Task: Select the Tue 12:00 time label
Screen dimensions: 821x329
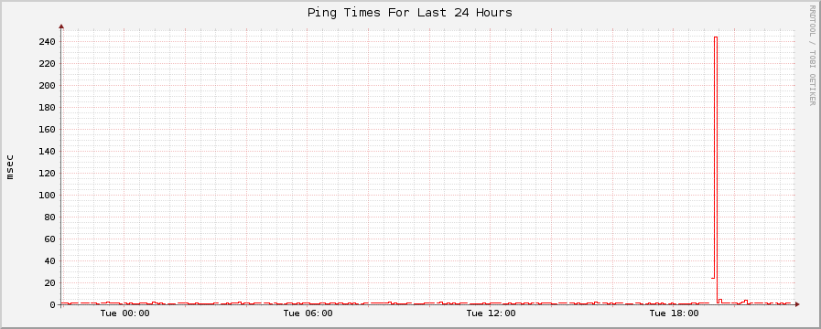Action: click(x=491, y=313)
